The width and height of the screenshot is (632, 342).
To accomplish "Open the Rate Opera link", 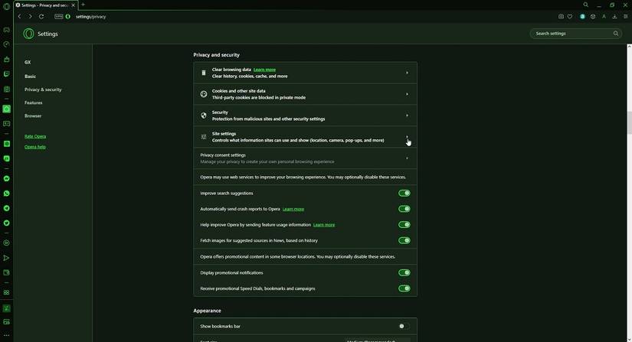I will [35, 136].
